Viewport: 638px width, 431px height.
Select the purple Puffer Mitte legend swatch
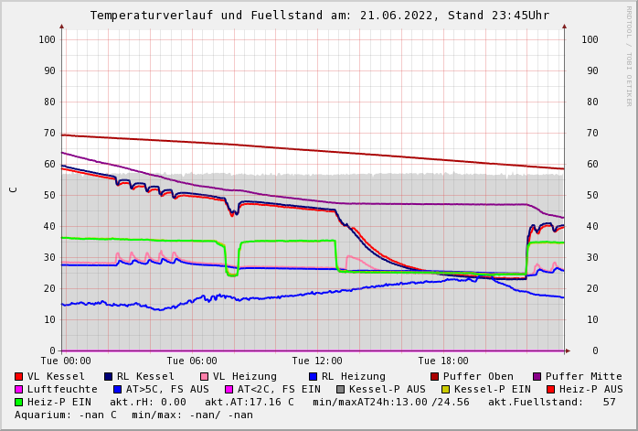537,376
